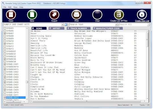Click the Create Disc List icon
This screenshot has width=153, height=109.
tap(142, 15)
